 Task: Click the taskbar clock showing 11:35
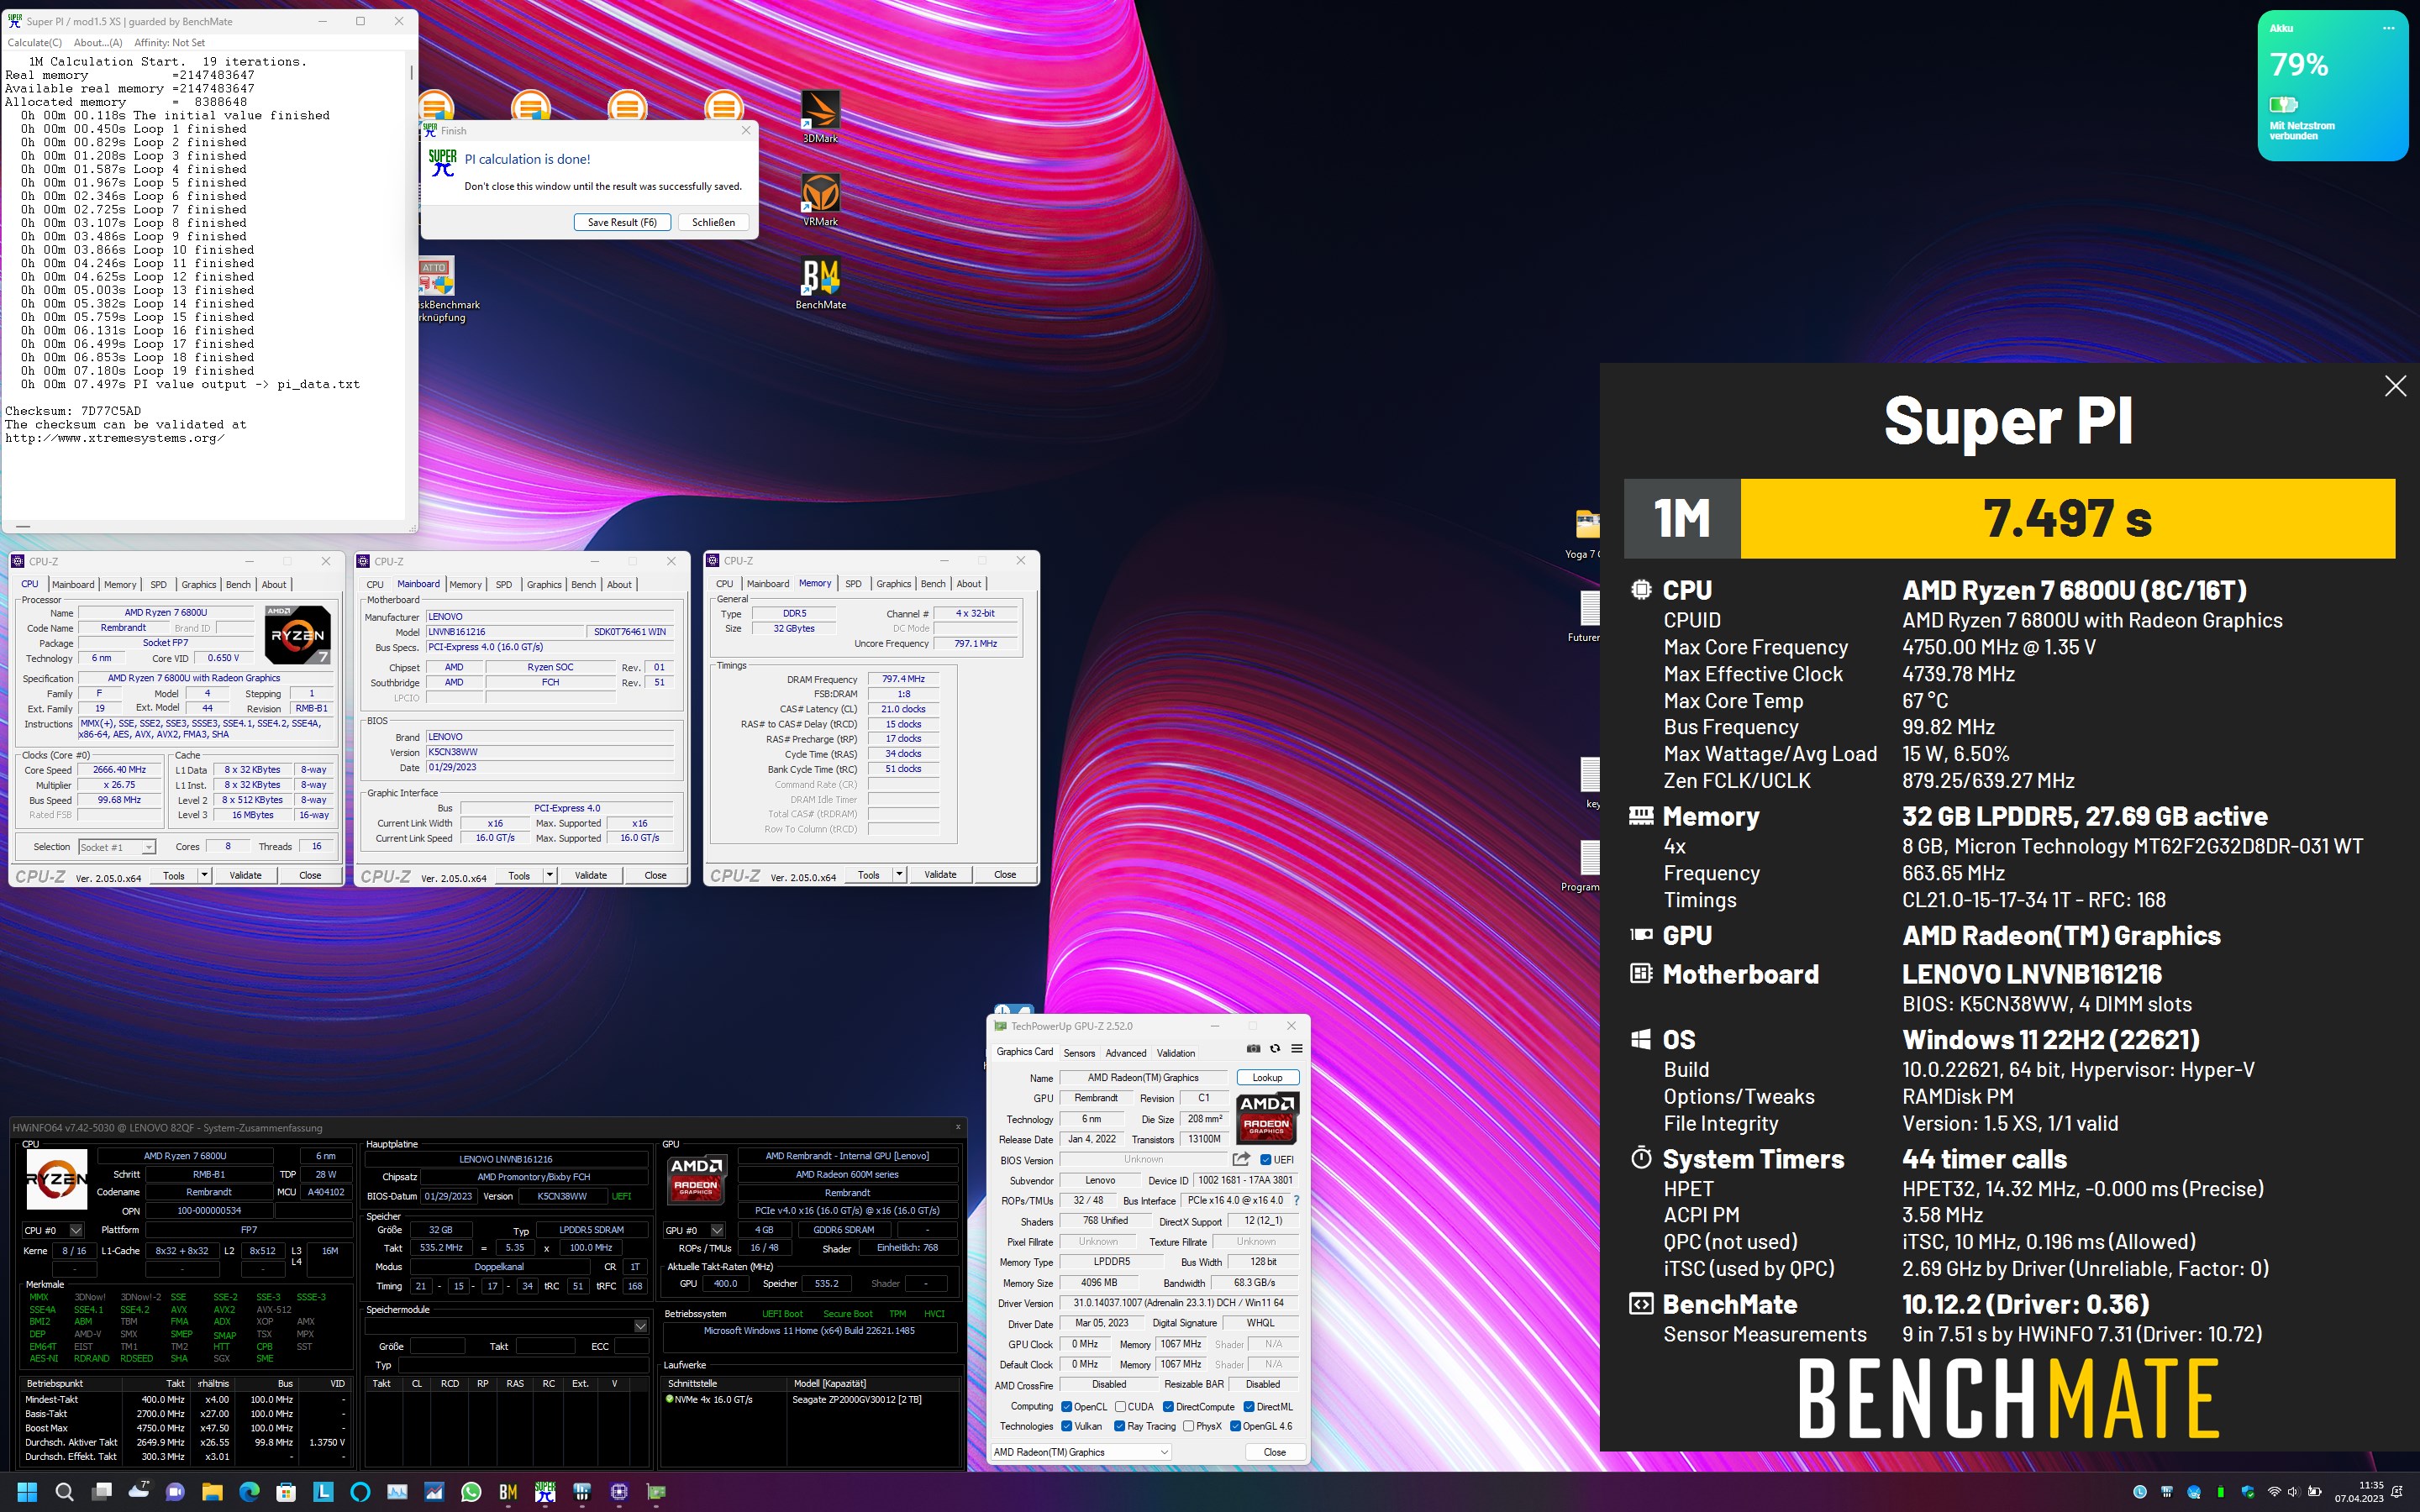pos(2359,1492)
